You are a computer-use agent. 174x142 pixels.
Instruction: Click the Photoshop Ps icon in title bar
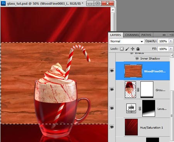3,3
